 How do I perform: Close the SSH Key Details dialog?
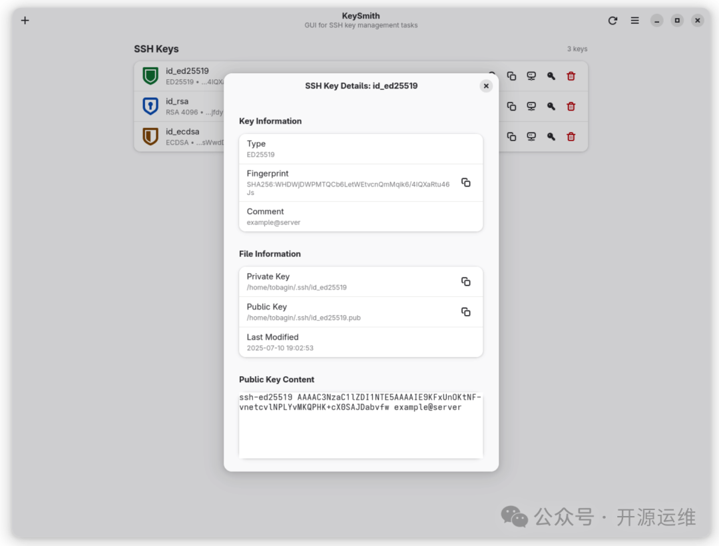(x=486, y=86)
